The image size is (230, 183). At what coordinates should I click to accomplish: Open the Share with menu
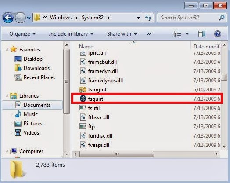point(122,34)
